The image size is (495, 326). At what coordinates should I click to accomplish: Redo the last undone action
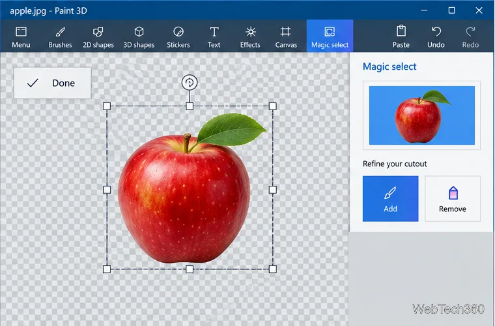coord(470,37)
